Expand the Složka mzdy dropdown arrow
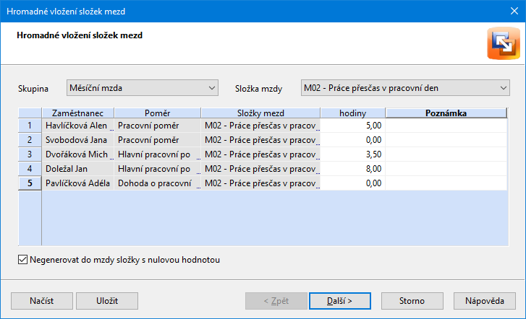Screen dimensions: 526x319 tap(503, 88)
